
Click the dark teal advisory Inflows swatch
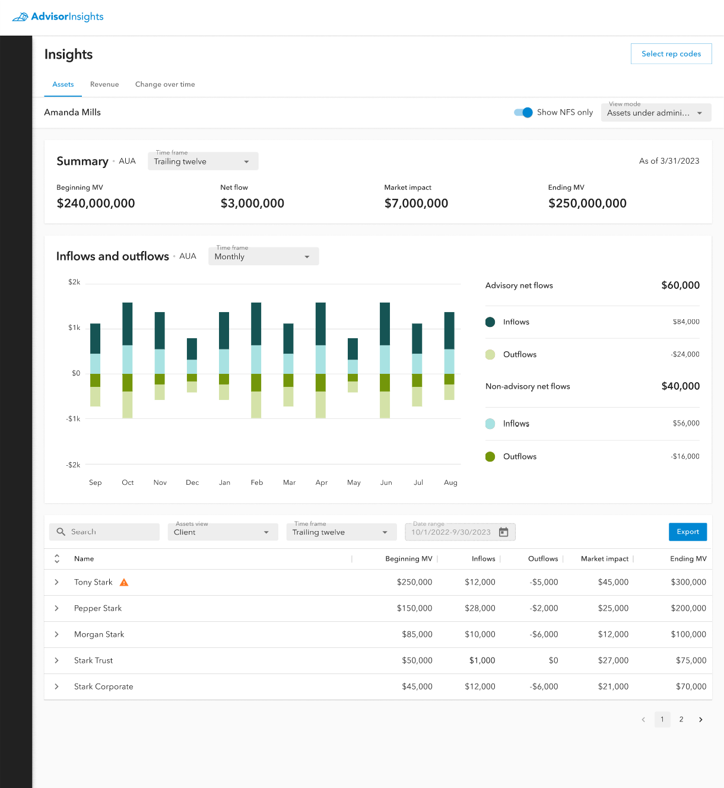pos(490,322)
